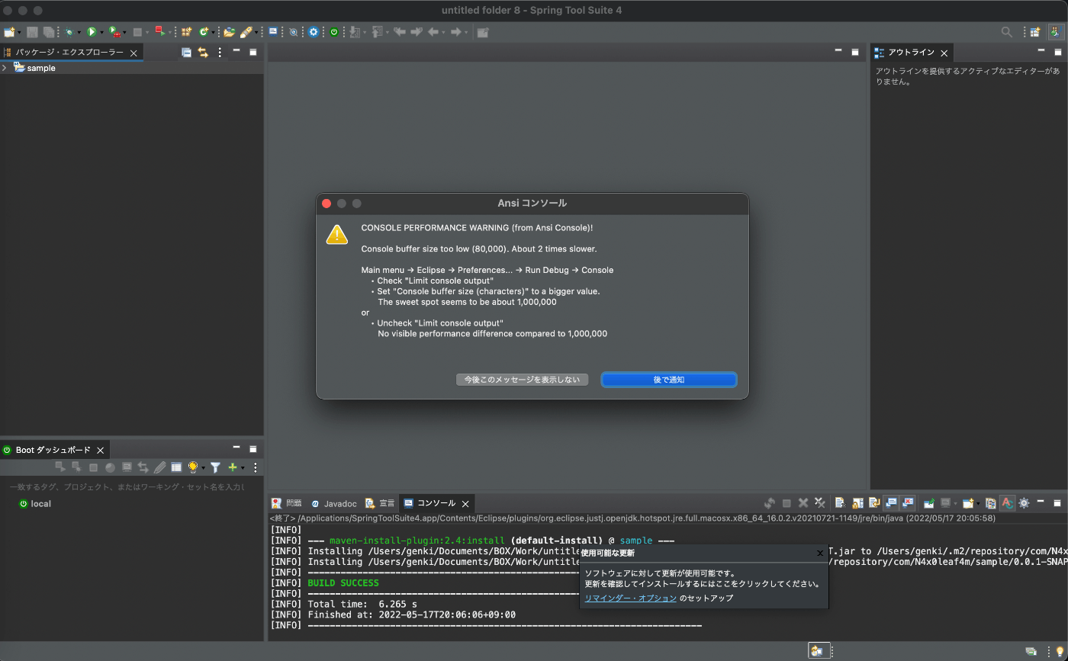Click the magnifier Find Actions icon top right
The width and height of the screenshot is (1068, 661).
(1007, 32)
